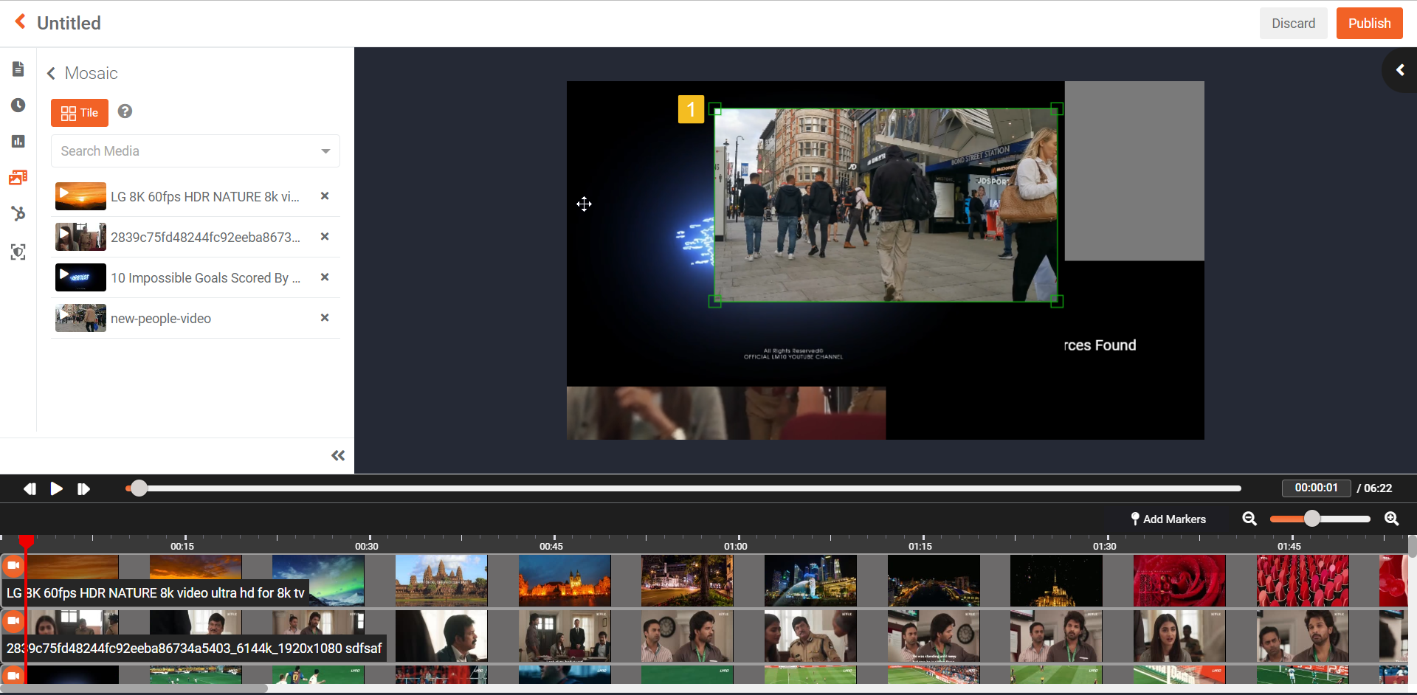Click the help question mark icon
Viewport: 1417px width, 695px height.
pos(125,111)
